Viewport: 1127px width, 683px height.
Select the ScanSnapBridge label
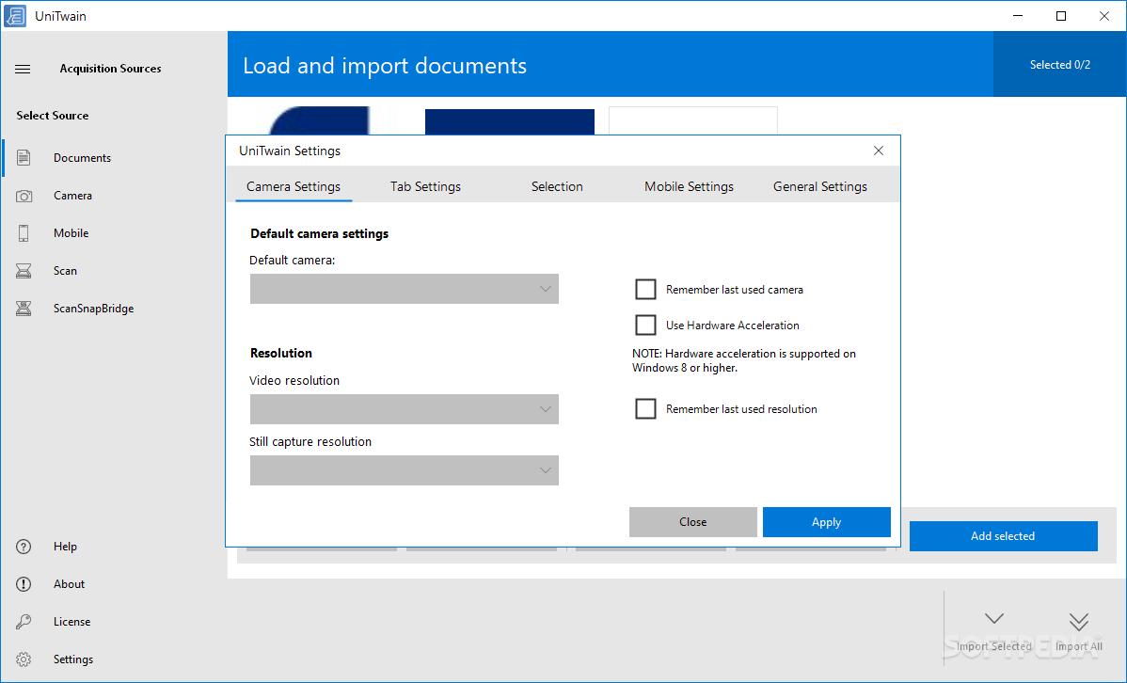click(93, 309)
